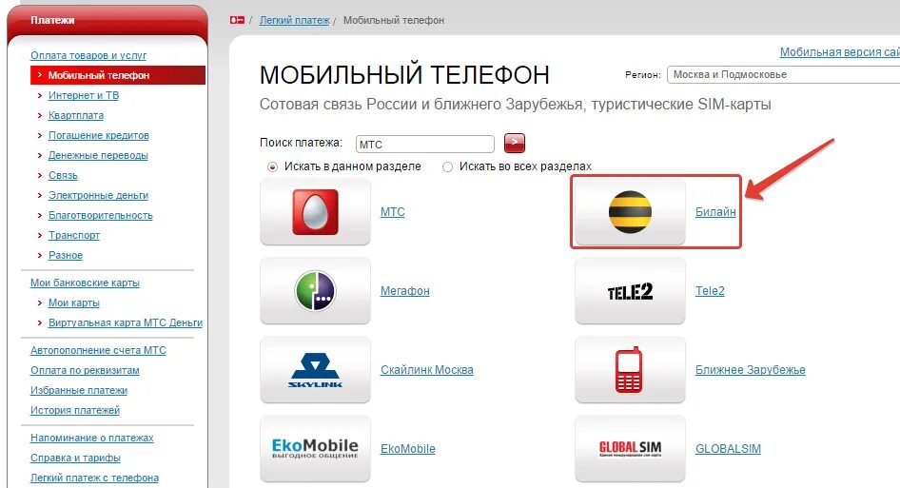Open 'Мои карты' sidebar link

[73, 303]
